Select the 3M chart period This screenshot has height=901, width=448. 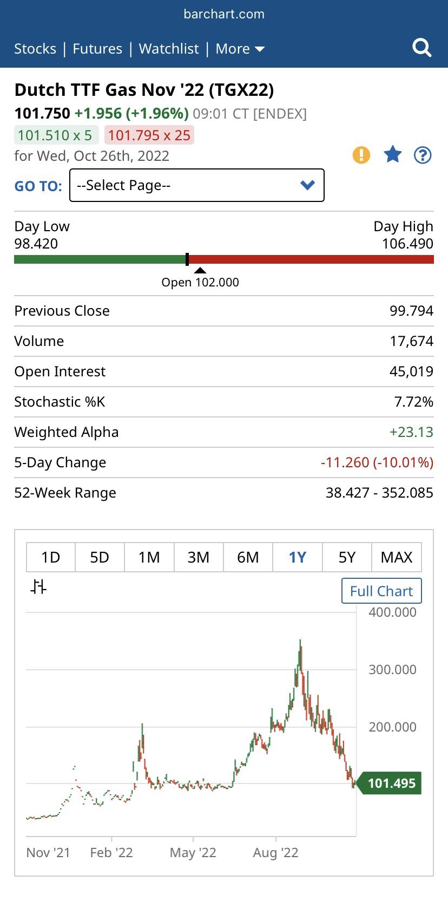[199, 557]
